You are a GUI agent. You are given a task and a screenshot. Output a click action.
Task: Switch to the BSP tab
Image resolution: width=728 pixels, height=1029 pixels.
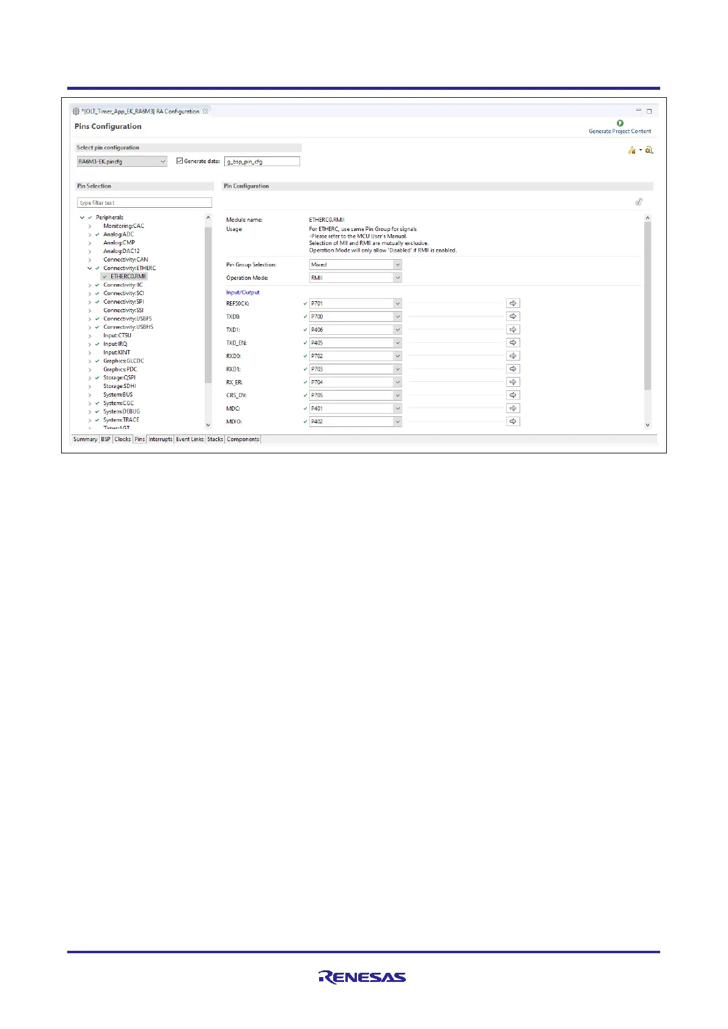pos(106,439)
